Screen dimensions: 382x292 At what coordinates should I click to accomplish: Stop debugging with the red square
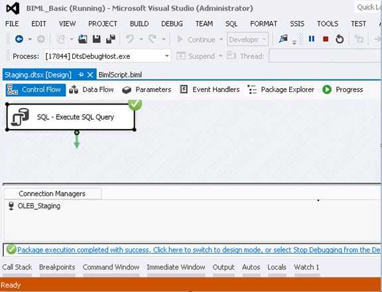326,39
